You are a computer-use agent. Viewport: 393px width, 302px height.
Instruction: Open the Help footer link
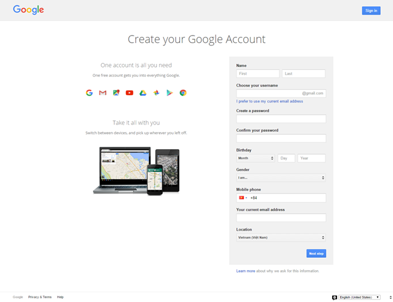pyautogui.click(x=60, y=297)
